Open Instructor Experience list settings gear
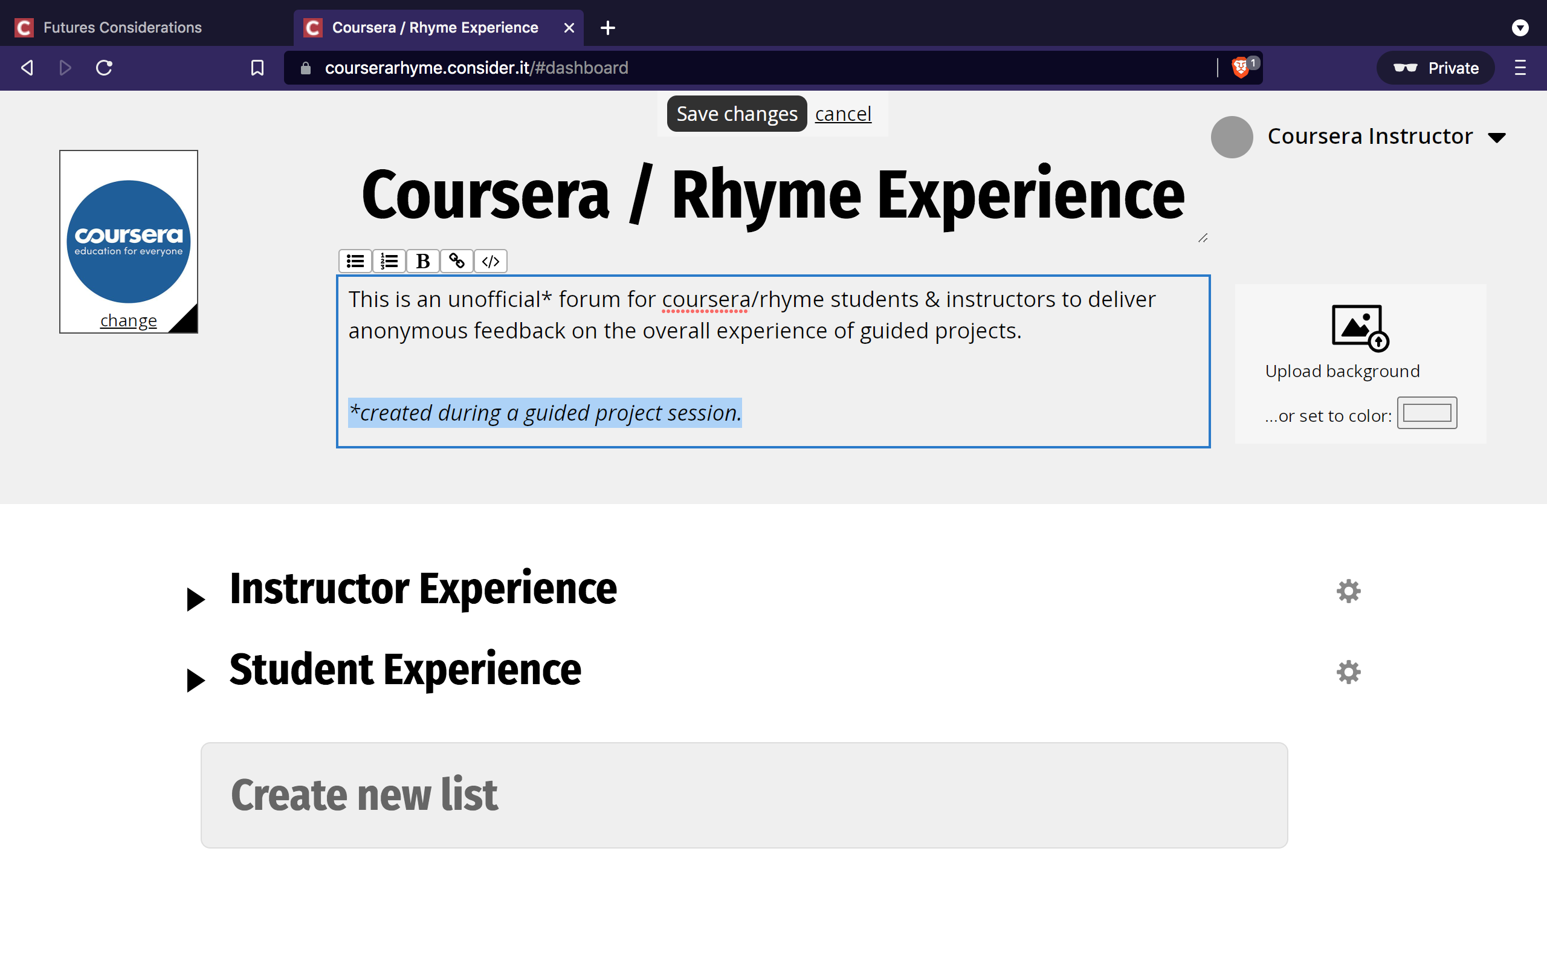This screenshot has height=967, width=1547. [1348, 591]
